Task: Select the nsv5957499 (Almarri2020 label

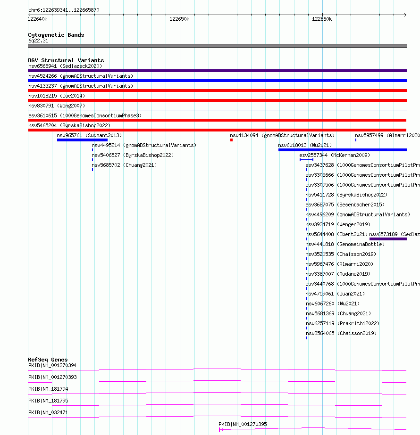Action: pyautogui.click(x=387, y=135)
